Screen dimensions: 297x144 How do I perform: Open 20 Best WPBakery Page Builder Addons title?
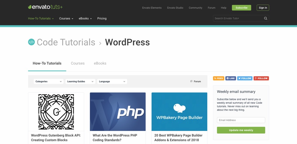(x=178, y=138)
